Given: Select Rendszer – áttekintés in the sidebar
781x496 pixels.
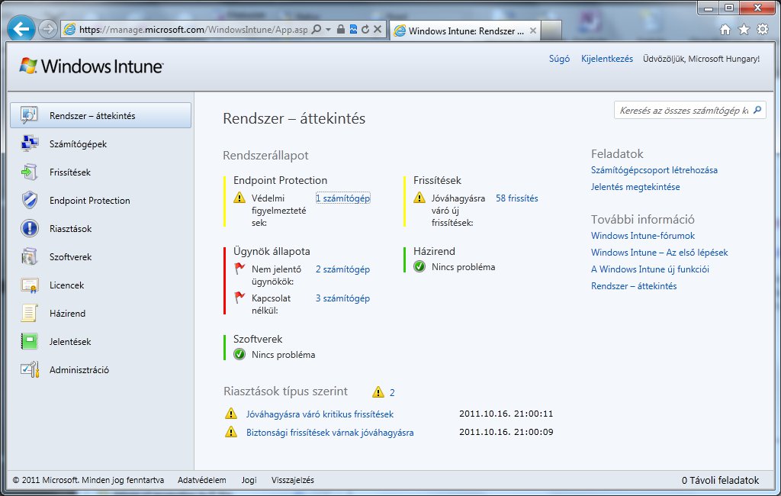Looking at the screenshot, I should 101,116.
